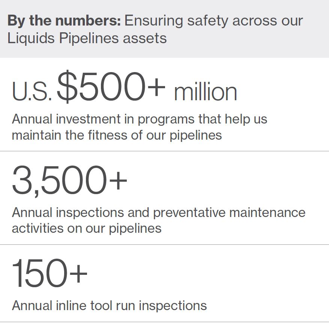This screenshot has height=327, width=329.
Task: Select the large '$500+' figure
Action: [x=111, y=86]
